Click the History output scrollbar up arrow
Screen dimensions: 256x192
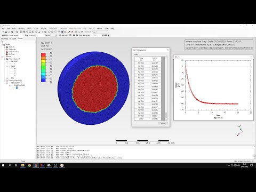166,58
